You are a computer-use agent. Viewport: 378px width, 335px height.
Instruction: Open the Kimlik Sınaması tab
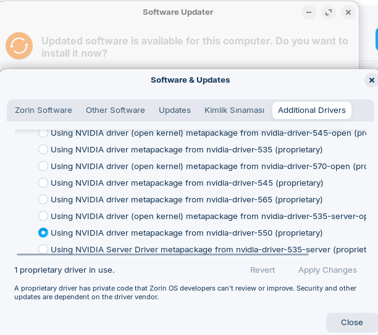coord(234,110)
